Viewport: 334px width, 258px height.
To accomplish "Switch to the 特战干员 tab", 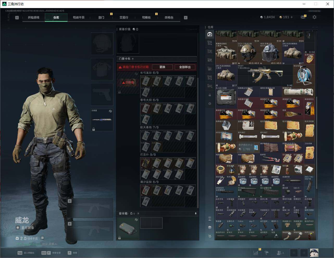I will [79, 17].
